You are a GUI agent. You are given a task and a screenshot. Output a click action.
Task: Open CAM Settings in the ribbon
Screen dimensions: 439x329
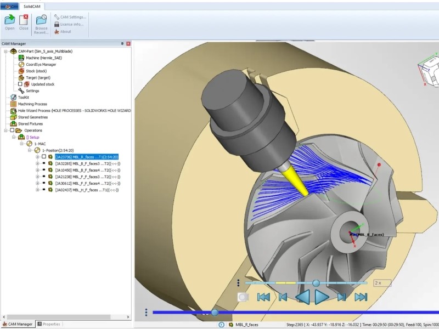pyautogui.click(x=70, y=17)
